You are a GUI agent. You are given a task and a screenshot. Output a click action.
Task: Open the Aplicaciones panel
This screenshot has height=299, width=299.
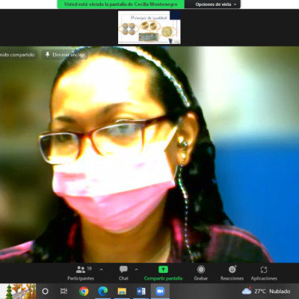[264, 273]
